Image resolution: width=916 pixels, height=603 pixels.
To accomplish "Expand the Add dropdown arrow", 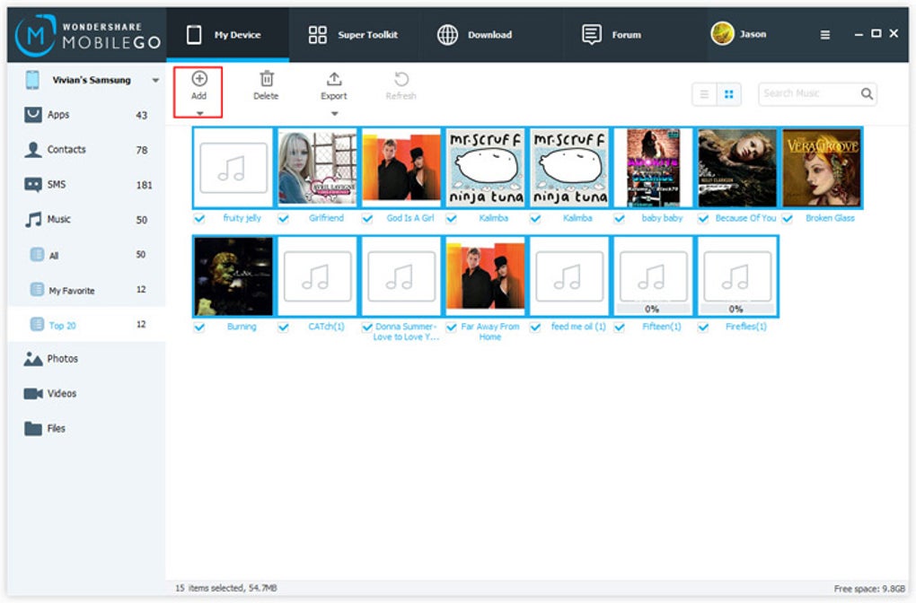I will click(x=199, y=113).
